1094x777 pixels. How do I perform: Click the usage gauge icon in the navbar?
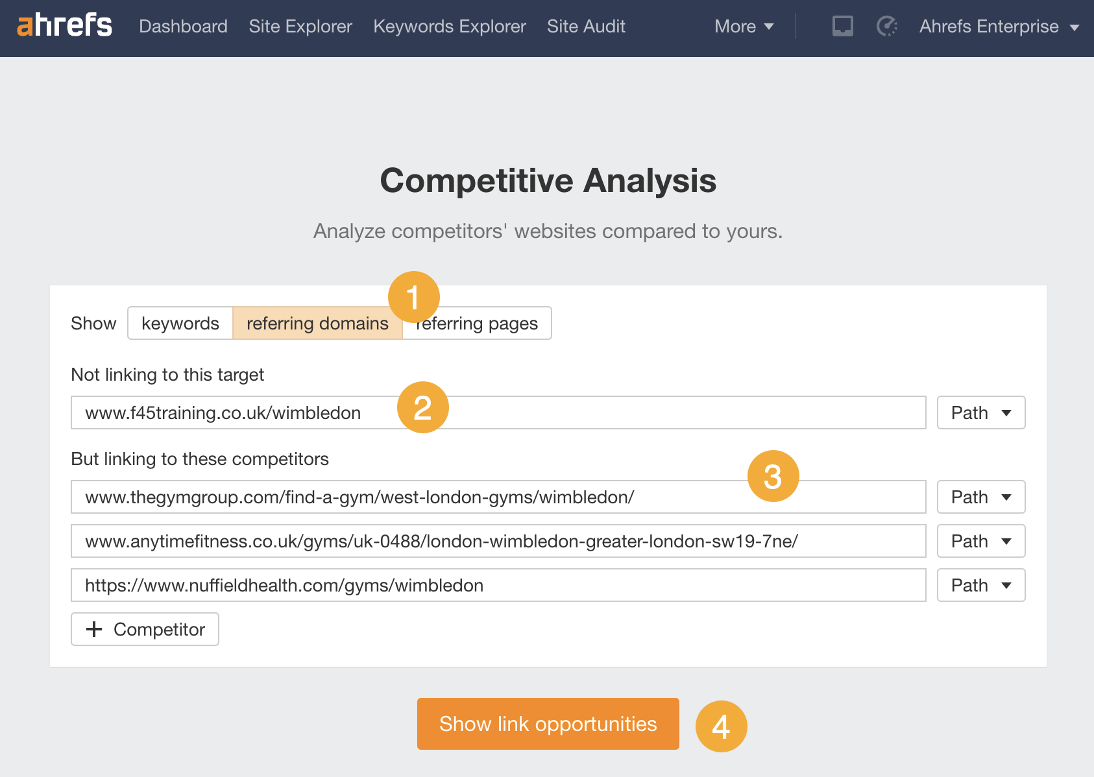tap(886, 27)
